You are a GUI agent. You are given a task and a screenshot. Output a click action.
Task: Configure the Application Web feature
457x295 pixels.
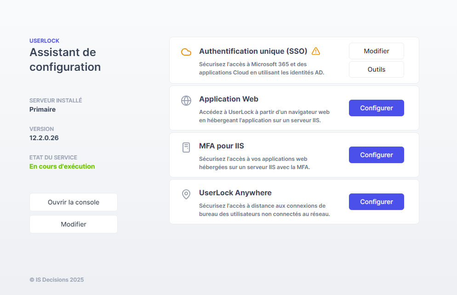pos(377,108)
